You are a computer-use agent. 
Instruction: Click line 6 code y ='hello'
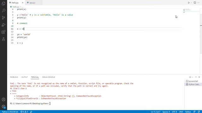point(23,15)
